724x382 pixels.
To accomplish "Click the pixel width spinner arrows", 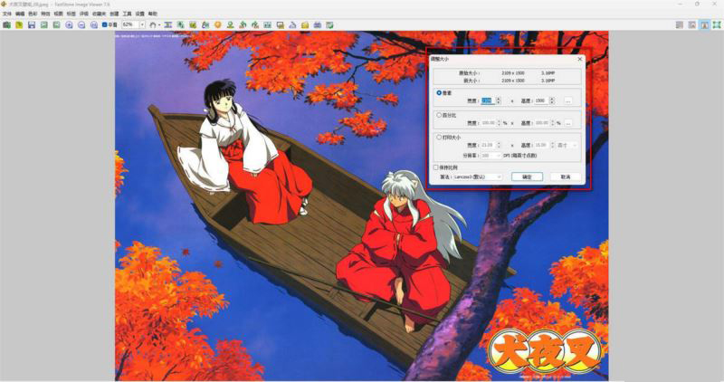I will click(499, 100).
